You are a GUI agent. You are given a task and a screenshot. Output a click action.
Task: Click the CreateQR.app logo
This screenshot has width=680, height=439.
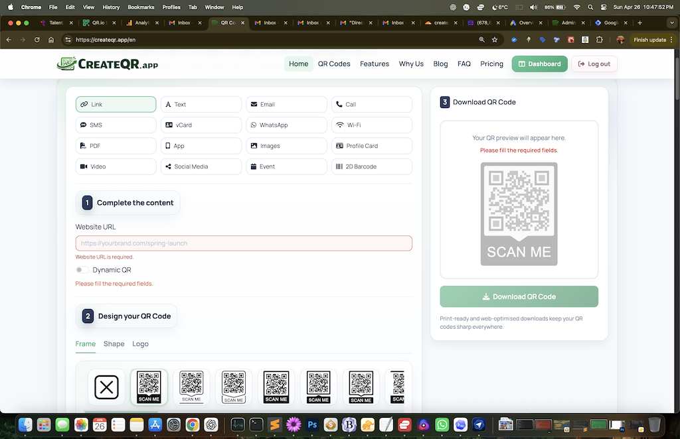point(108,64)
